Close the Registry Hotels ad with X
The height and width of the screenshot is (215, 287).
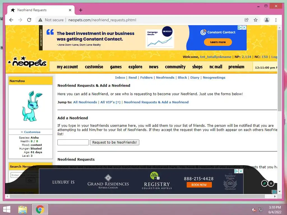(x=241, y=171)
